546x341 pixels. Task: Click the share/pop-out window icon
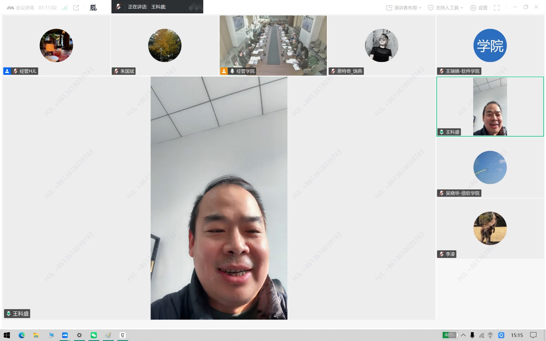(x=76, y=8)
